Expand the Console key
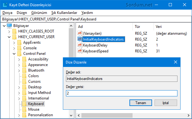Image resolution: width=192 pixels, height=119 pixels. click(x=14, y=48)
